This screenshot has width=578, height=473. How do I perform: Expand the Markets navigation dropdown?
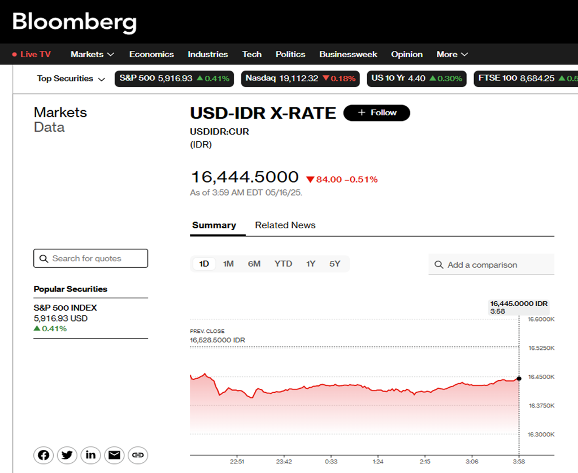(x=92, y=54)
